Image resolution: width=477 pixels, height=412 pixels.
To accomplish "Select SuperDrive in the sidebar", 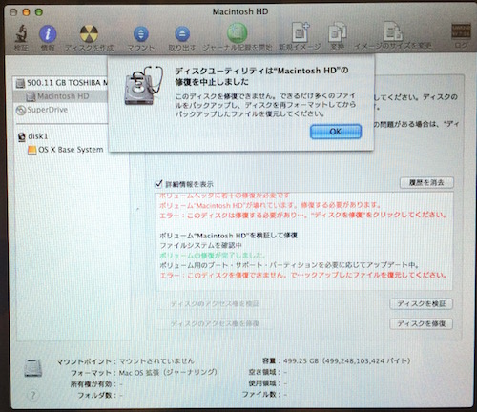I will (42, 110).
